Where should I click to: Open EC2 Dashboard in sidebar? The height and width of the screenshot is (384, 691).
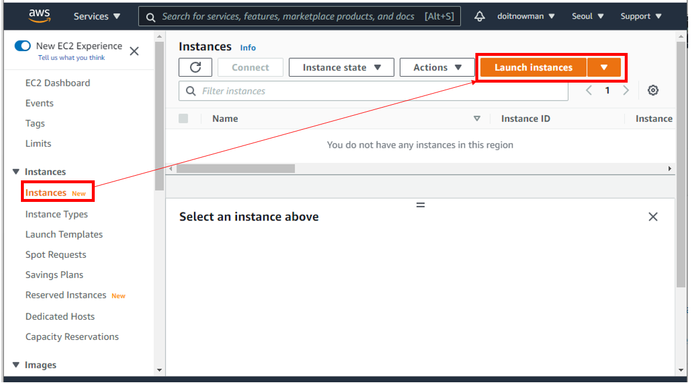pyautogui.click(x=58, y=83)
